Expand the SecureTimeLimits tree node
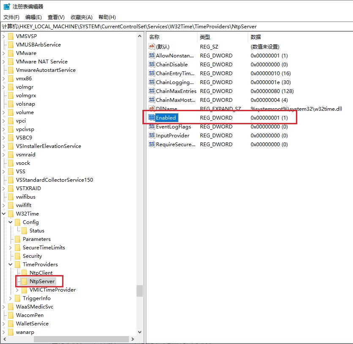 coord(10,248)
